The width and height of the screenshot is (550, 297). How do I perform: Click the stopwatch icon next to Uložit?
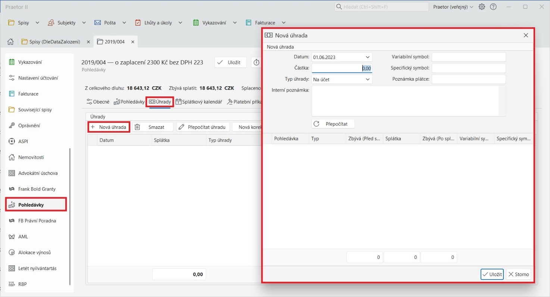point(256,62)
